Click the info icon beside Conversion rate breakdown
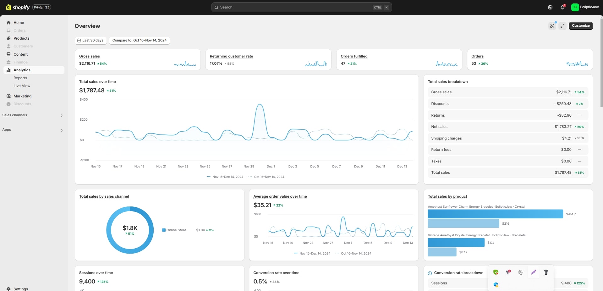This screenshot has height=291, width=603. tap(430, 273)
